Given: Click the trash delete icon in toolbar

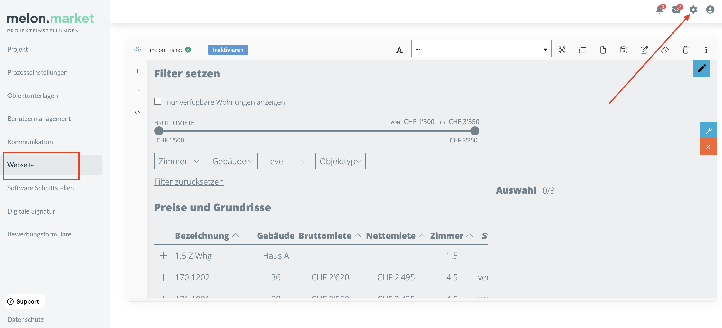Looking at the screenshot, I should 685,50.
